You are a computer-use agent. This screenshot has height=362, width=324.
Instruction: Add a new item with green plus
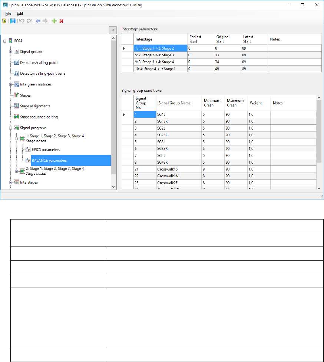(x=54, y=21)
